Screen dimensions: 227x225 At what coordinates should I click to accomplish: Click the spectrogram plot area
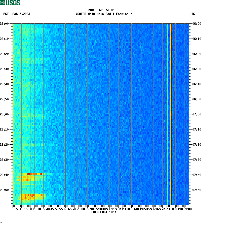pyautogui.click(x=101, y=113)
